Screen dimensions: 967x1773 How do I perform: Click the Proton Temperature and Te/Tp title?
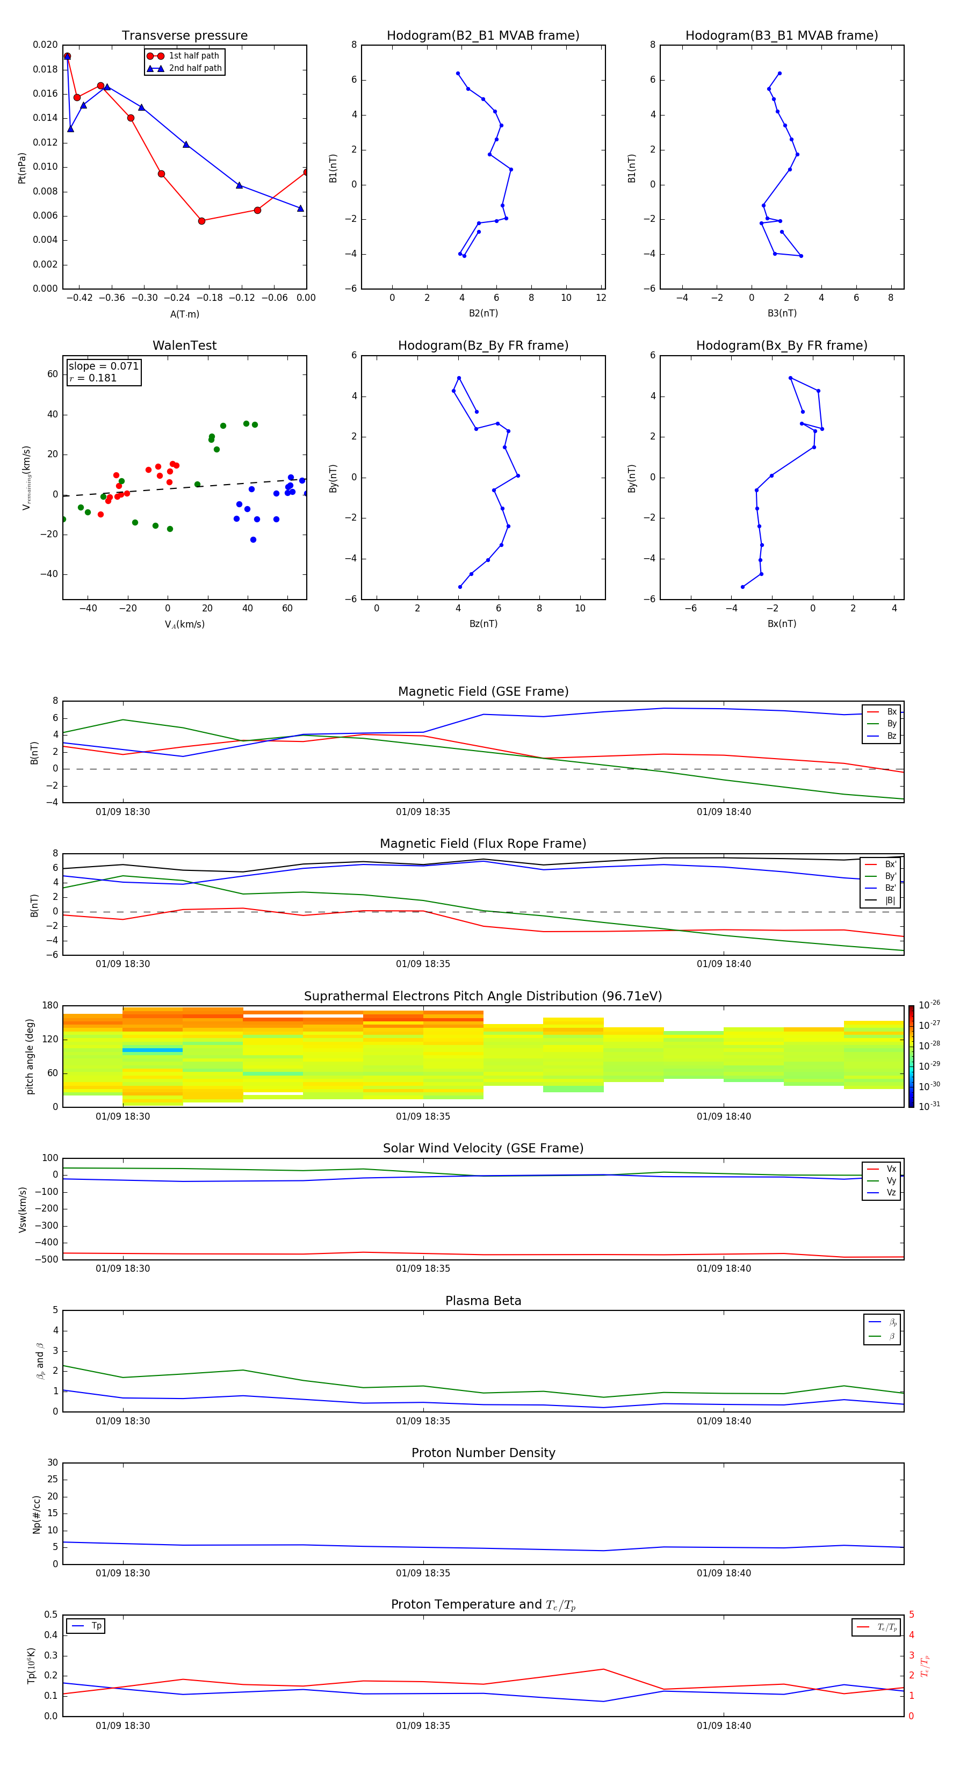pos(483,1605)
